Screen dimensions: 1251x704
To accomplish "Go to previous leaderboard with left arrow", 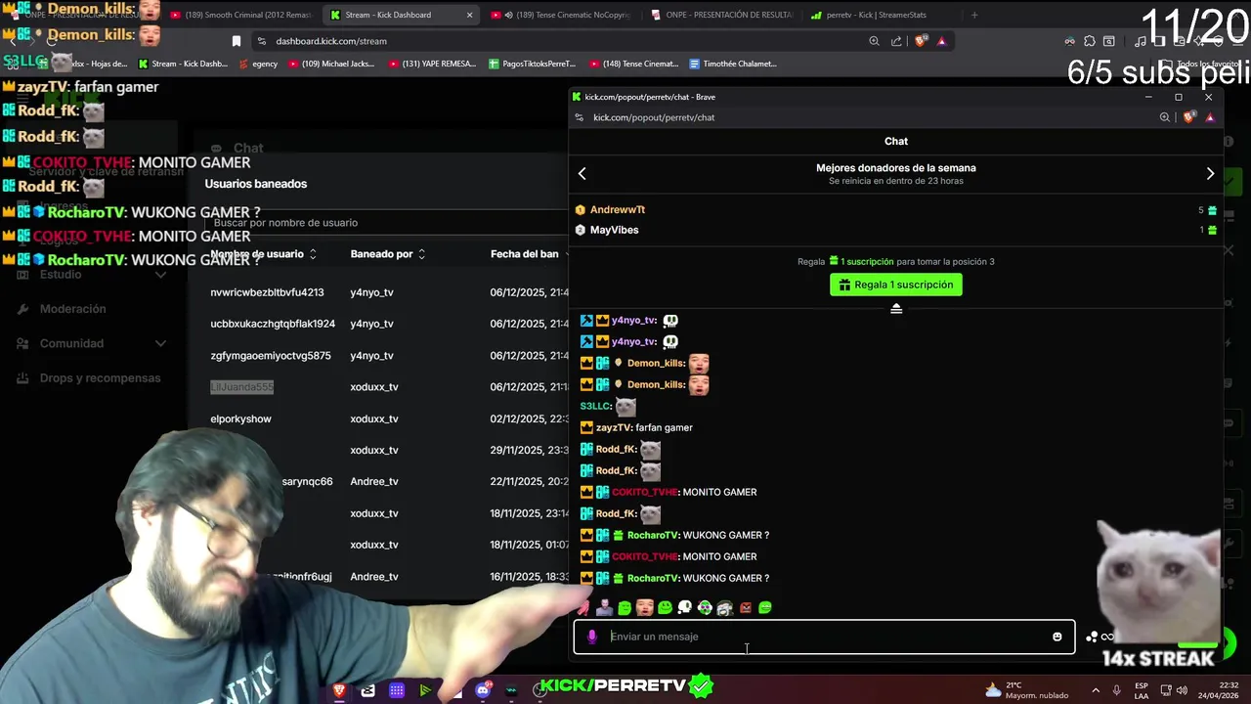I will (x=582, y=174).
